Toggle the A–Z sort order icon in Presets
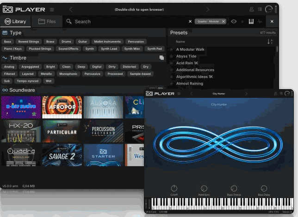The width and height of the screenshot is (298, 217). point(270,42)
